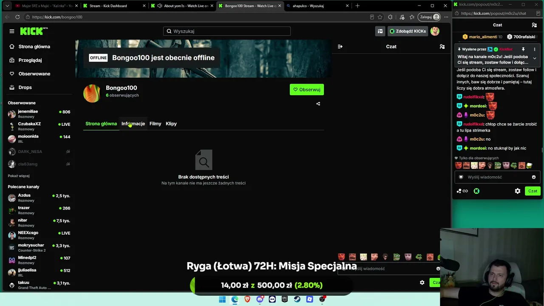Open the Minedpl2 recommended channel
The image size is (544, 306).
coord(39,260)
